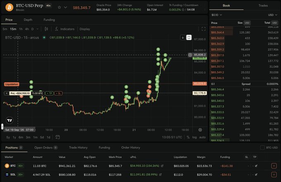
Task: Check the BTC-USD filter checkbox
Action: click(x=262, y=148)
